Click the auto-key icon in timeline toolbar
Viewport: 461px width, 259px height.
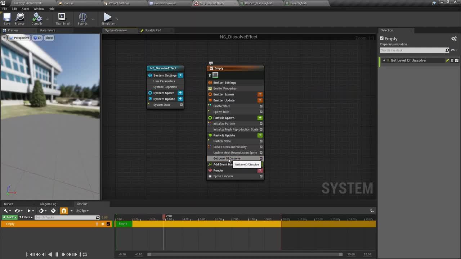pos(53,211)
